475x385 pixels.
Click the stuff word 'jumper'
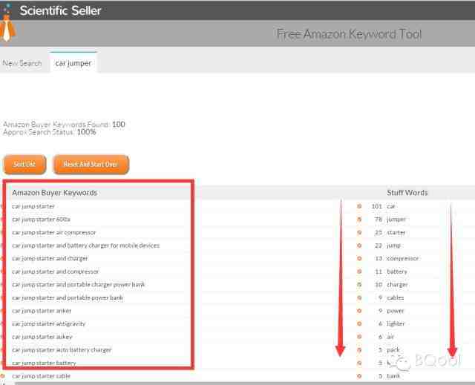(x=396, y=220)
